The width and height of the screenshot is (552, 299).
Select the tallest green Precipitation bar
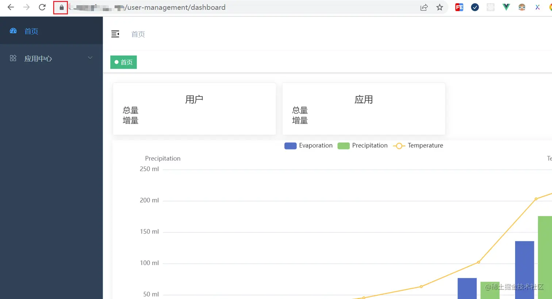point(545,257)
